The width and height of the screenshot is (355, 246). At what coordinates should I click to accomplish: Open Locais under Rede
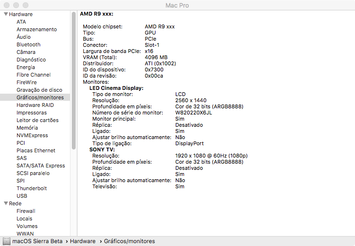click(x=24, y=219)
